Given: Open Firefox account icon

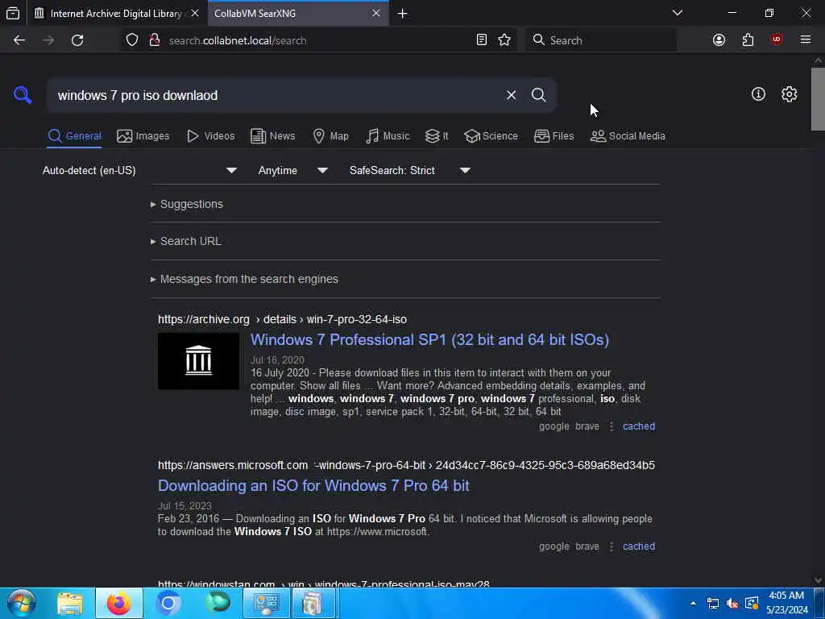Looking at the screenshot, I should coord(719,40).
